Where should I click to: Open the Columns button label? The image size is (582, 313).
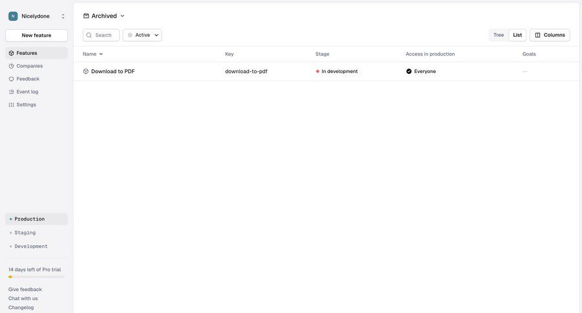coord(554,35)
